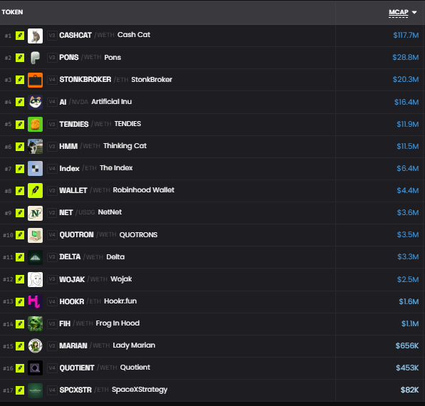Click the Frog In Hood logo
This screenshot has height=406, width=425.
pyautogui.click(x=35, y=324)
